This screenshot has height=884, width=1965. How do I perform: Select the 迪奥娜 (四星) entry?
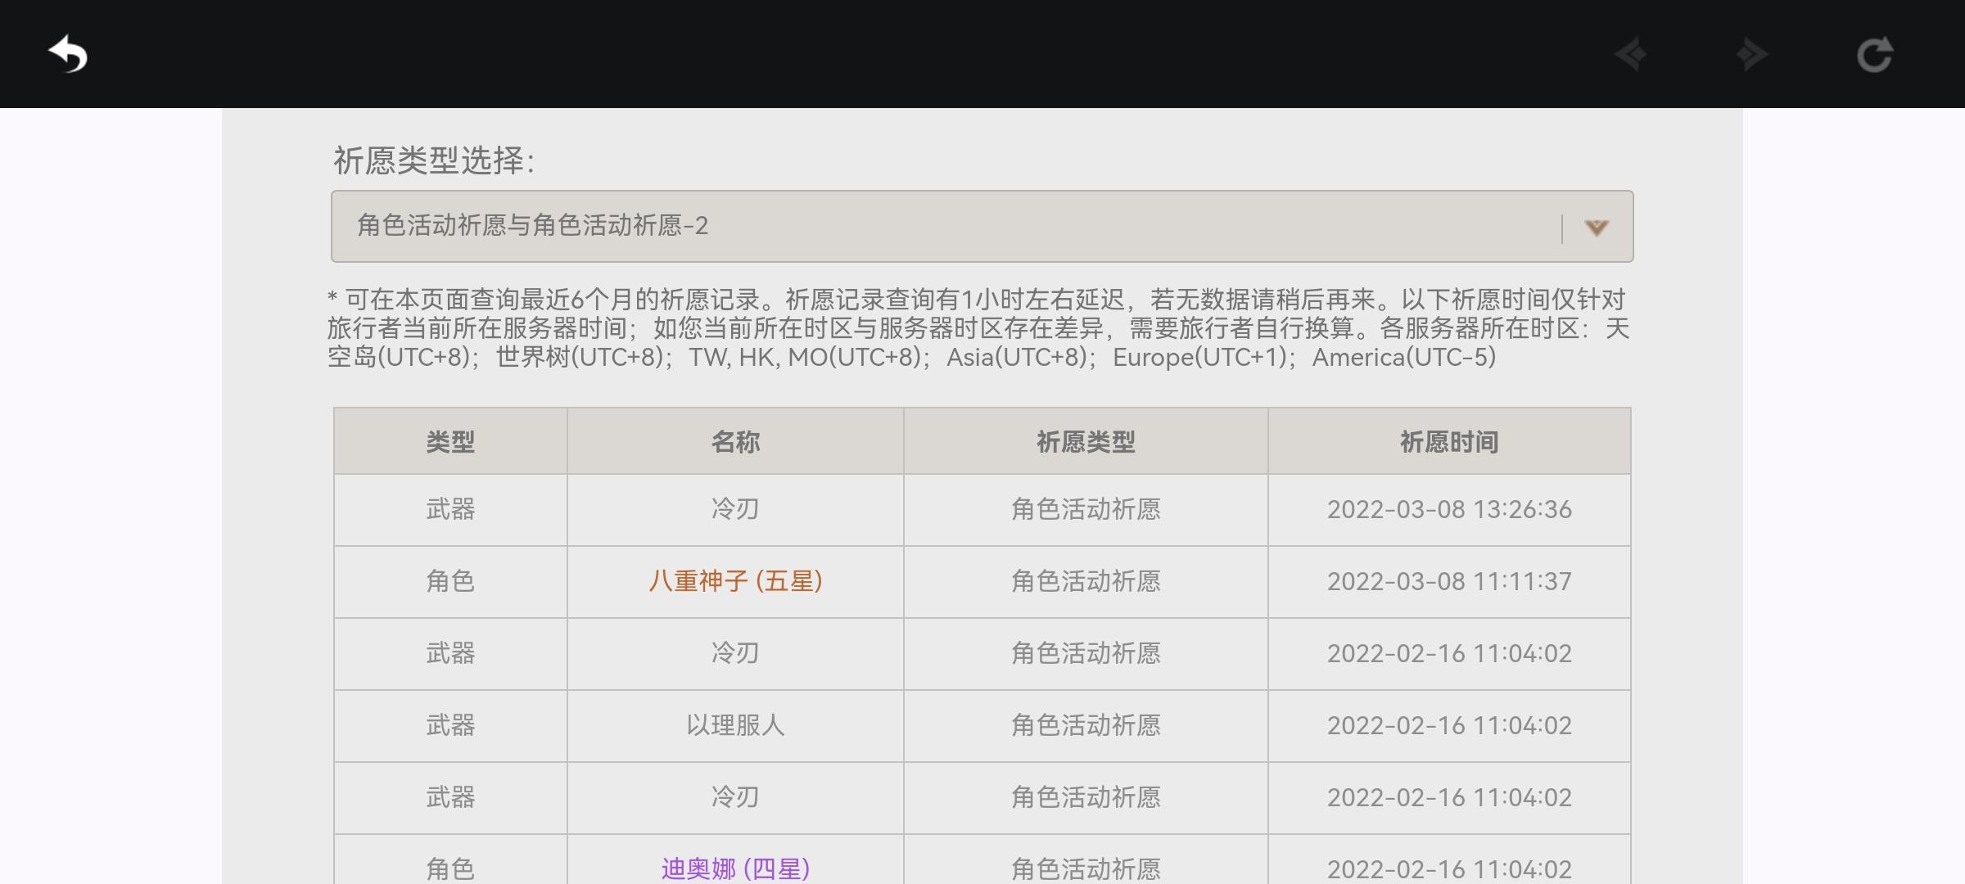click(735, 868)
